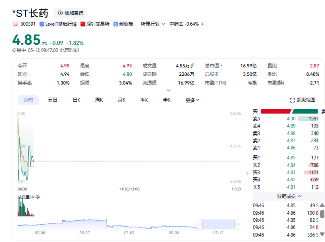Click the plus icon in 添加自选
325x242 pixels.
coord(60,13)
